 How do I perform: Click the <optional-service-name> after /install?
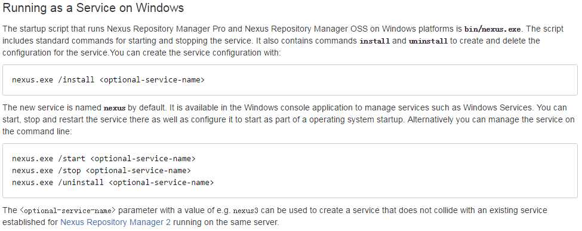(x=152, y=79)
